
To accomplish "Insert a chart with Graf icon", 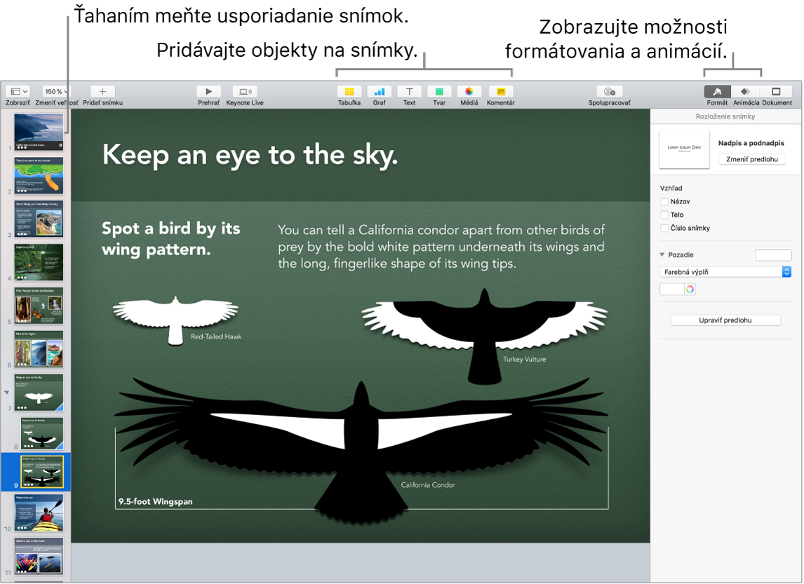I will click(380, 92).
